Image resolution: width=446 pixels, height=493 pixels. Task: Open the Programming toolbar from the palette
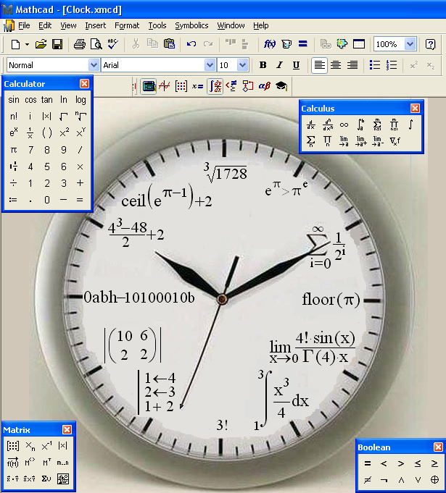tap(248, 86)
